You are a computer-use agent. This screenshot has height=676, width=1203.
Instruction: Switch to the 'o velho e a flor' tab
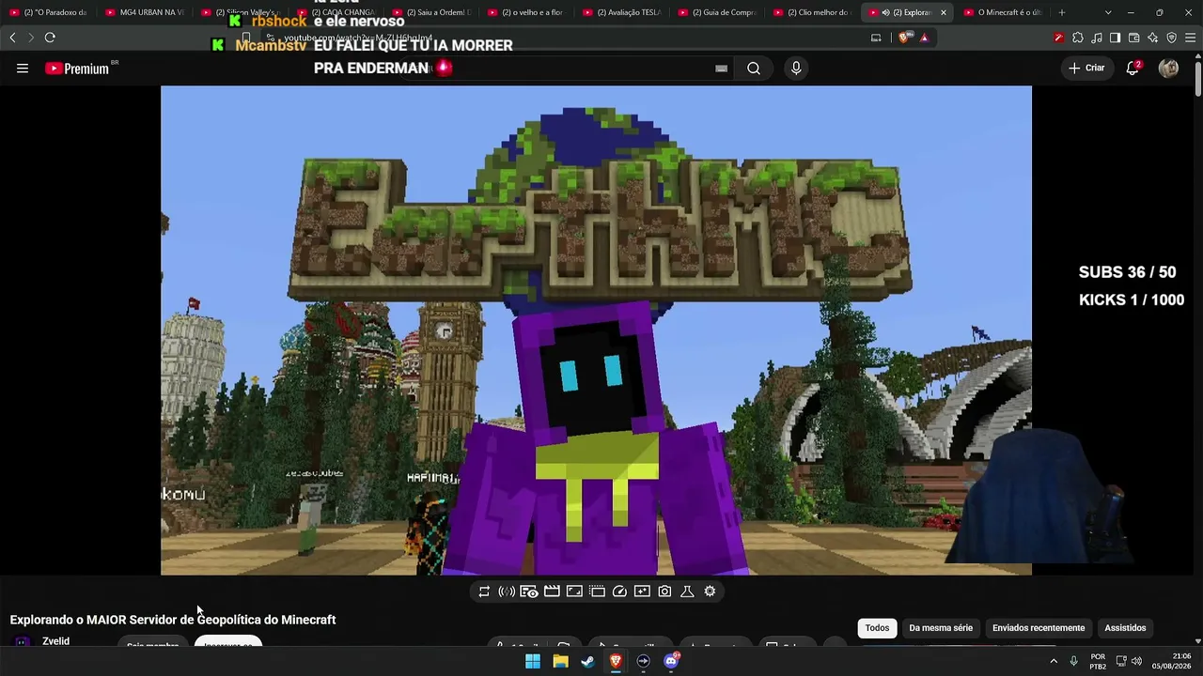pyautogui.click(x=526, y=12)
